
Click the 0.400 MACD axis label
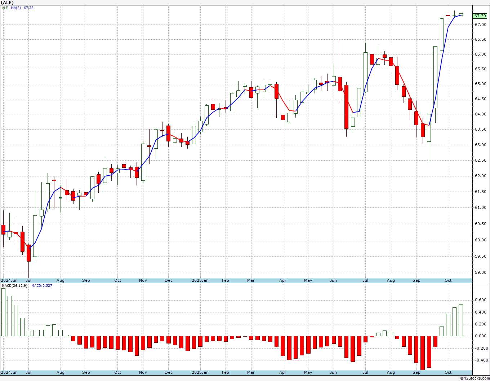click(x=480, y=312)
